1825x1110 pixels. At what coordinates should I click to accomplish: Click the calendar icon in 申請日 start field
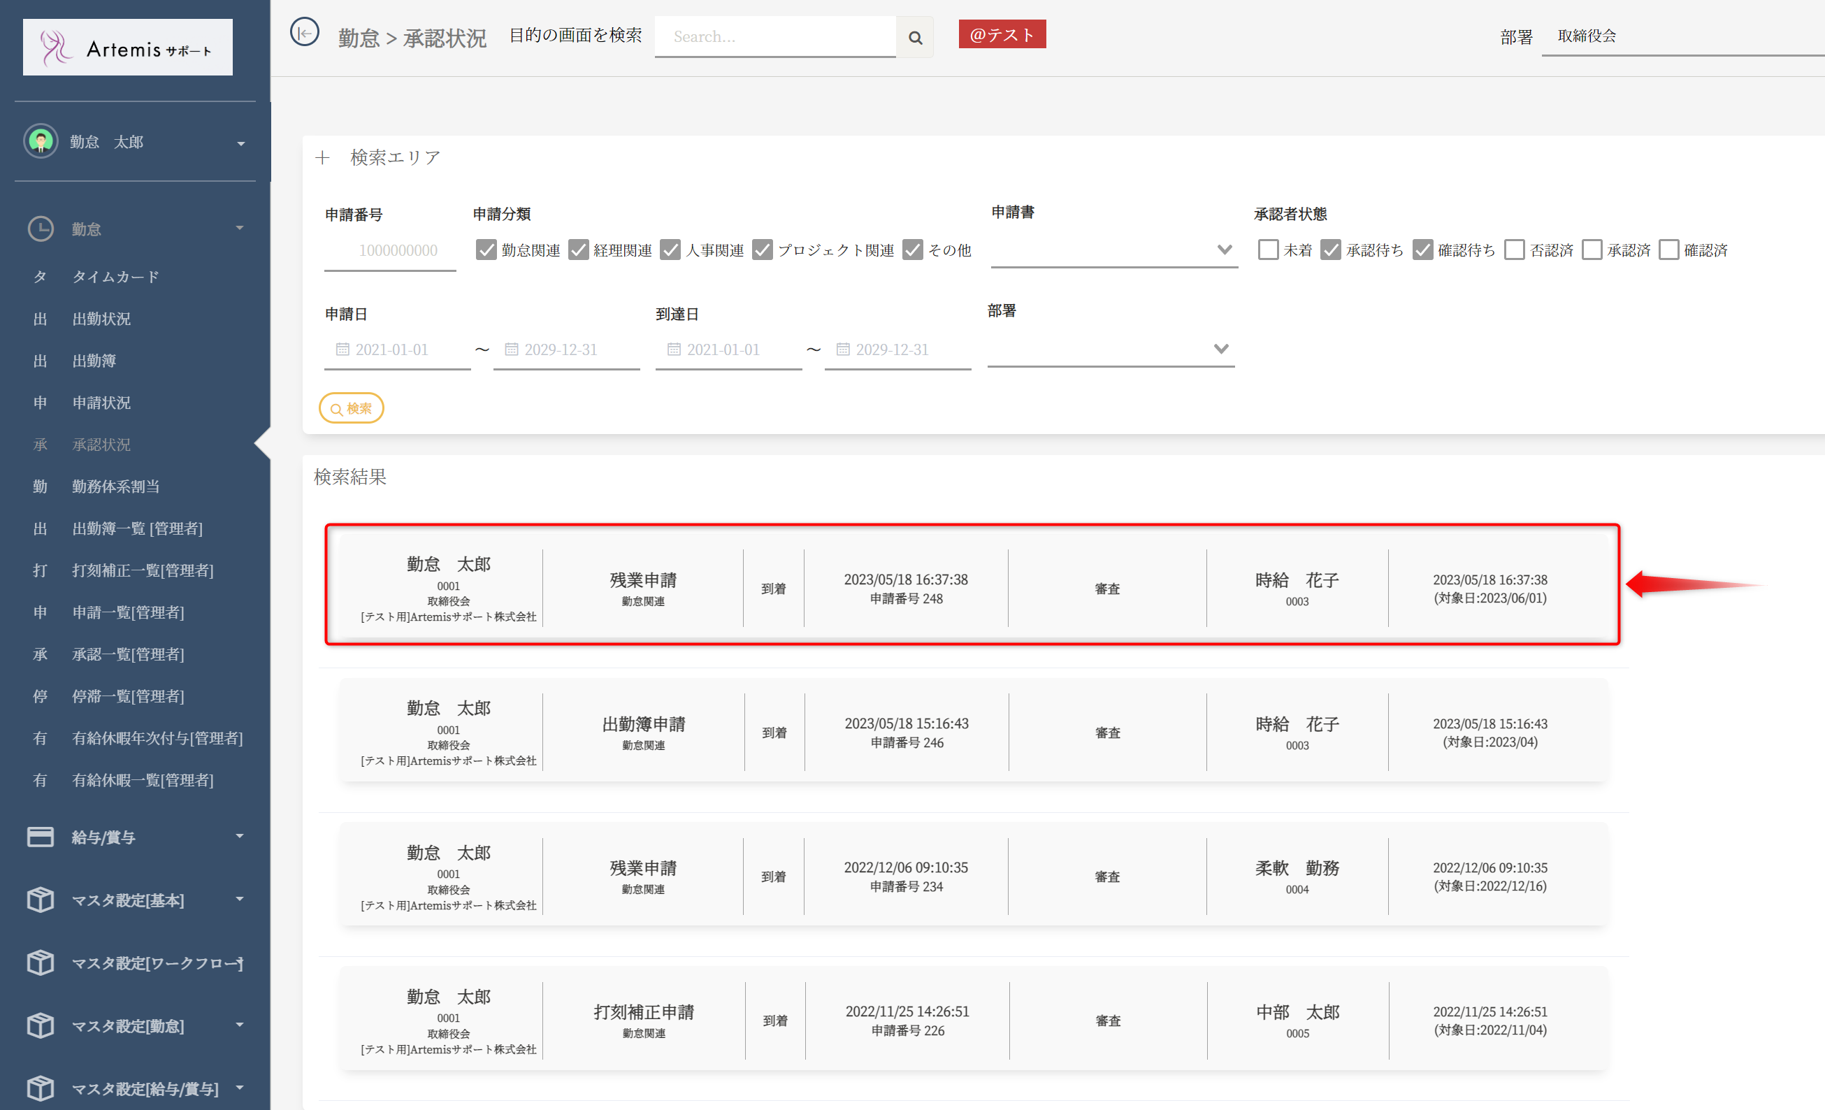coord(342,349)
